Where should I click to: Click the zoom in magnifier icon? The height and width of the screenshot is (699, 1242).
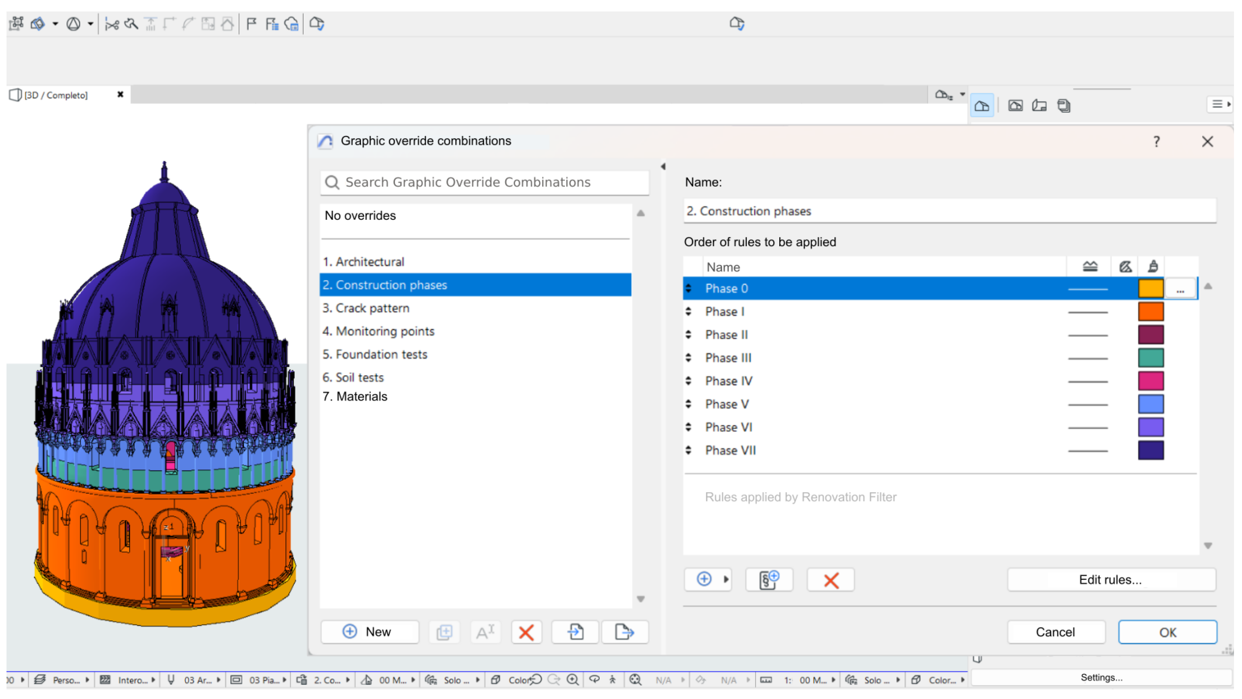pyautogui.click(x=572, y=680)
